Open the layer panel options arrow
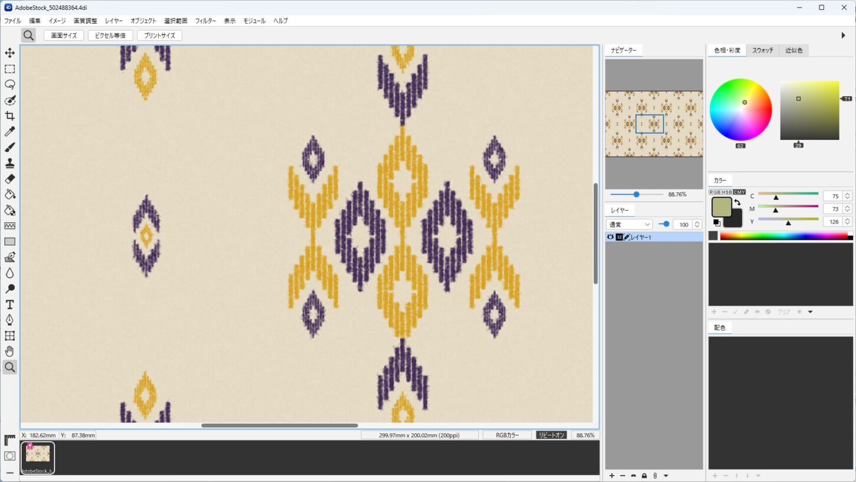Viewport: 856px width, 482px height. pyautogui.click(x=666, y=476)
